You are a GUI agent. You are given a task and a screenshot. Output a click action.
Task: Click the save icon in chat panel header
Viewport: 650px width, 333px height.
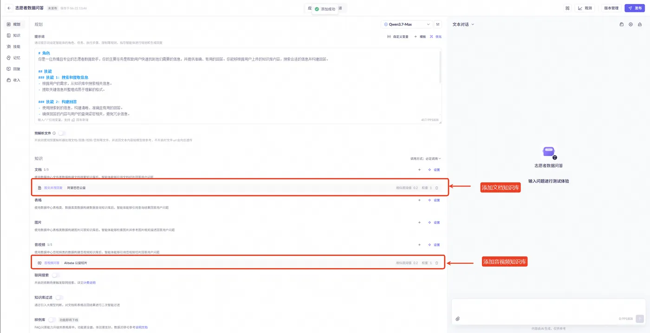click(x=622, y=24)
